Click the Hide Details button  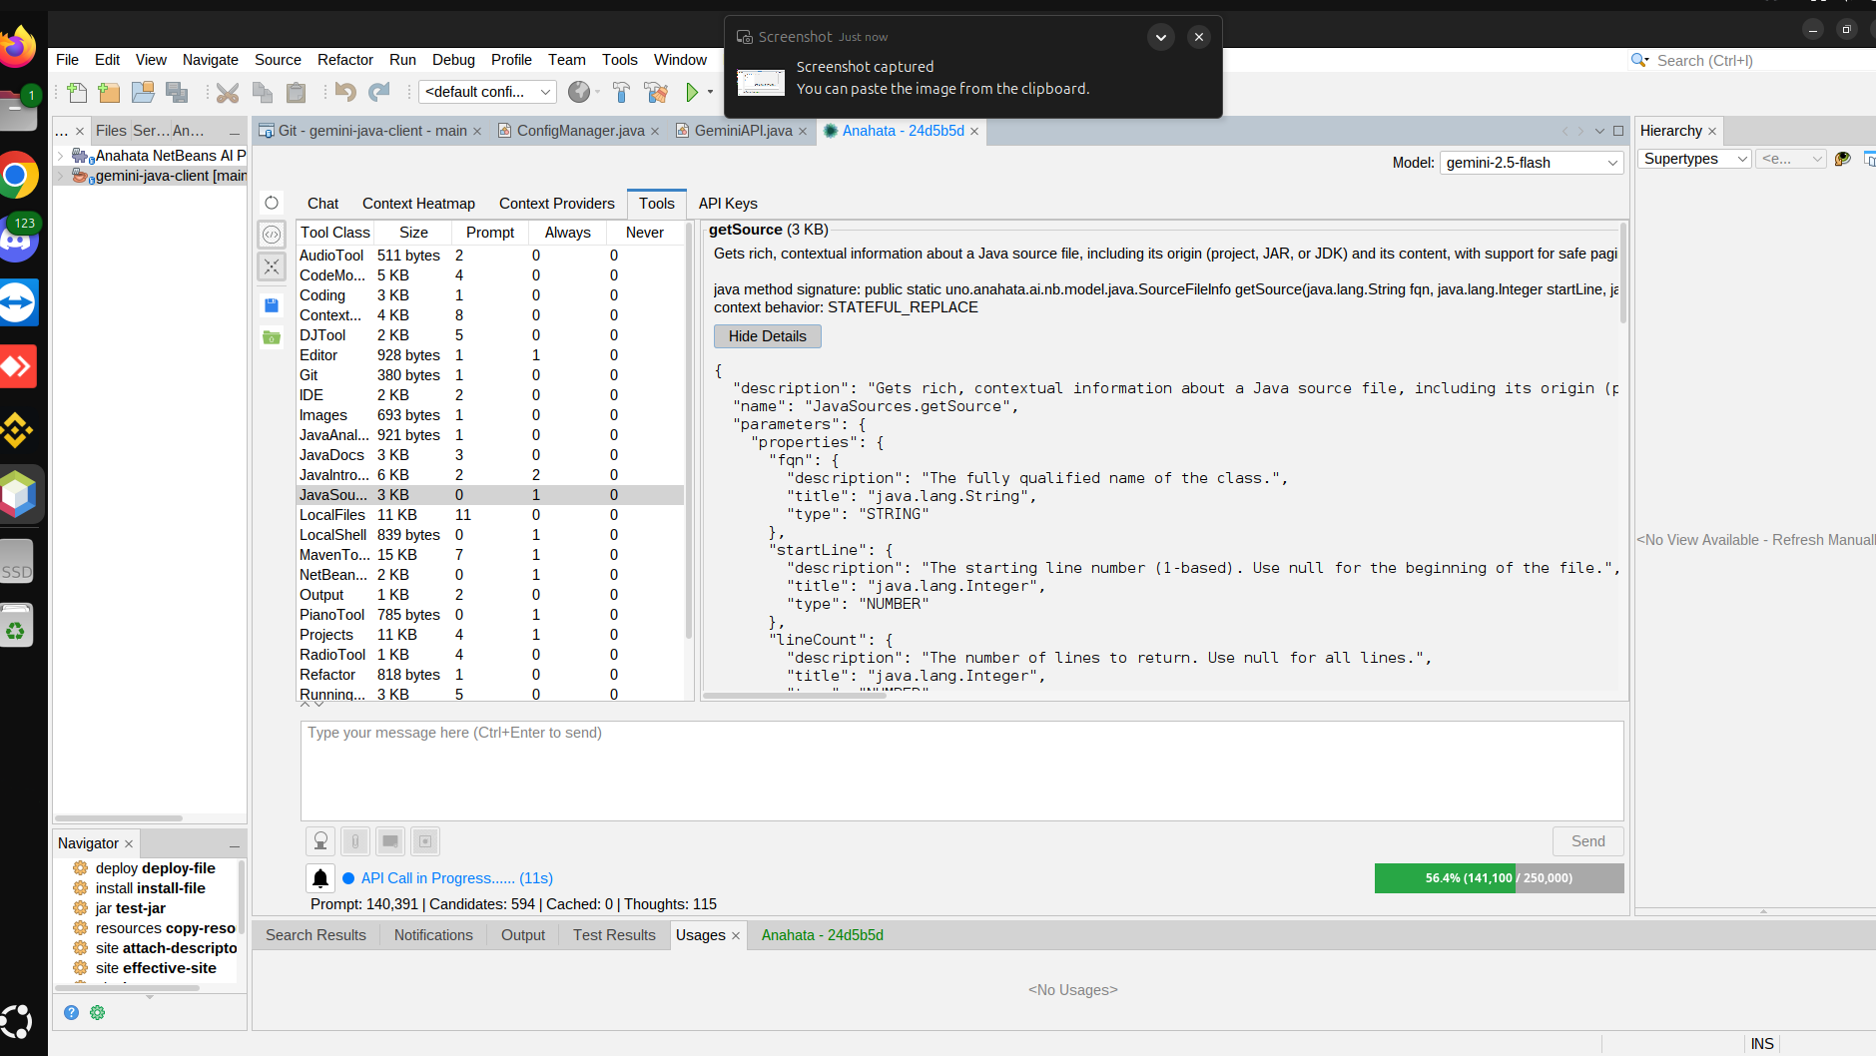click(x=767, y=336)
